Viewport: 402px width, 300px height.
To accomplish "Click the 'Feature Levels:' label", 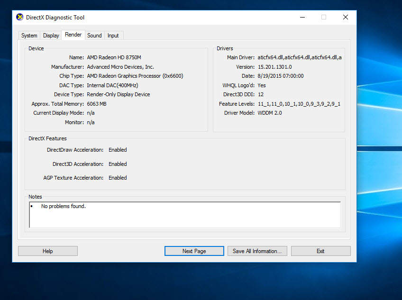I will point(237,104).
